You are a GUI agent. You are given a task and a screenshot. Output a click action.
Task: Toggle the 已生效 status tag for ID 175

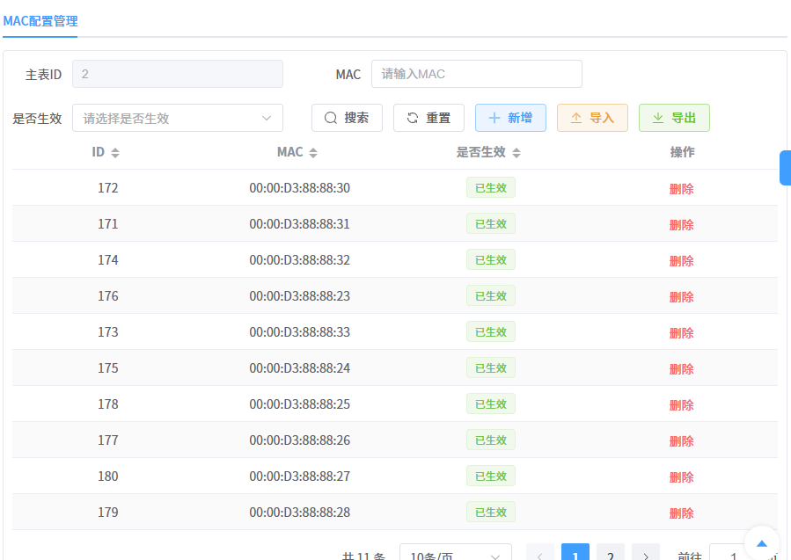[x=490, y=367]
